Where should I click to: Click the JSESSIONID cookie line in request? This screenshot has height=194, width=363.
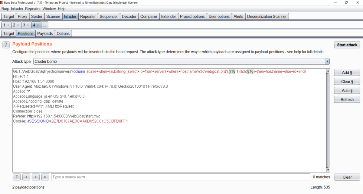(x=70, y=121)
